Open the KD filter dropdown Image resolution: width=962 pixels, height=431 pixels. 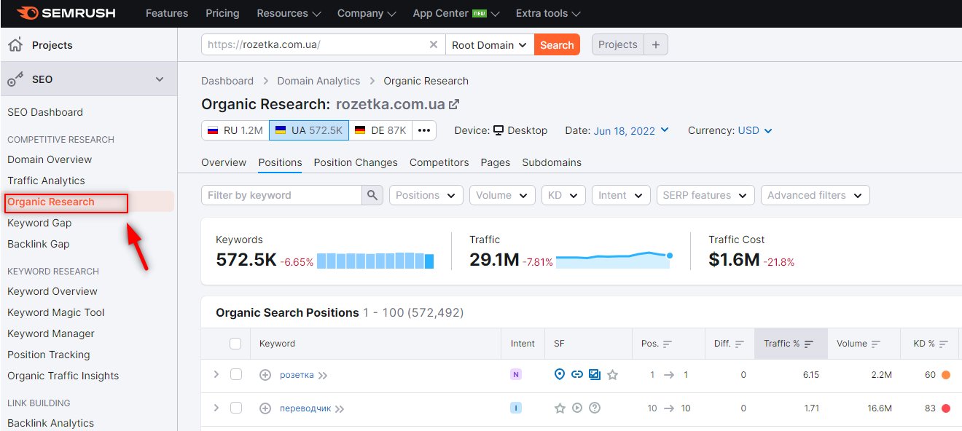563,195
